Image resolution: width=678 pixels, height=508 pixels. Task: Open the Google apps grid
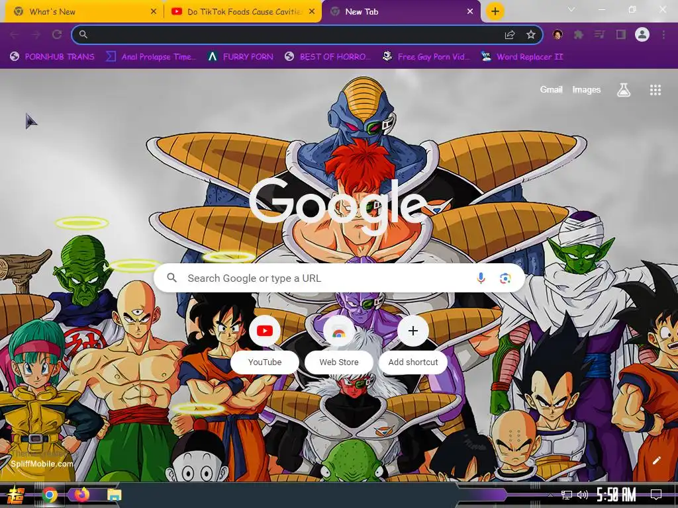click(655, 90)
